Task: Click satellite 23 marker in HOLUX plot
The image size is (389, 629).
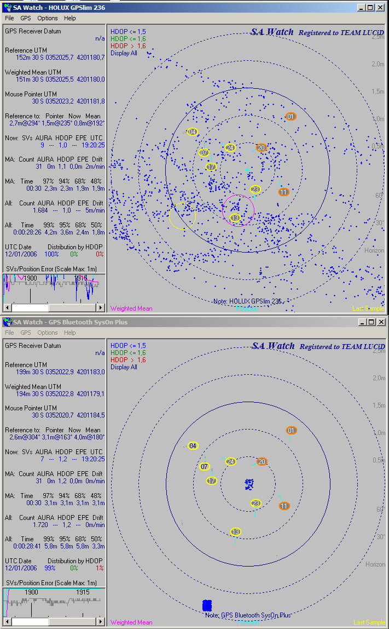Action: coord(255,190)
